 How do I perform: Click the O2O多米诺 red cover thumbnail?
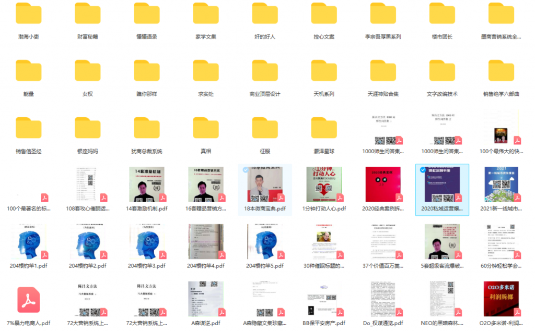(501, 299)
